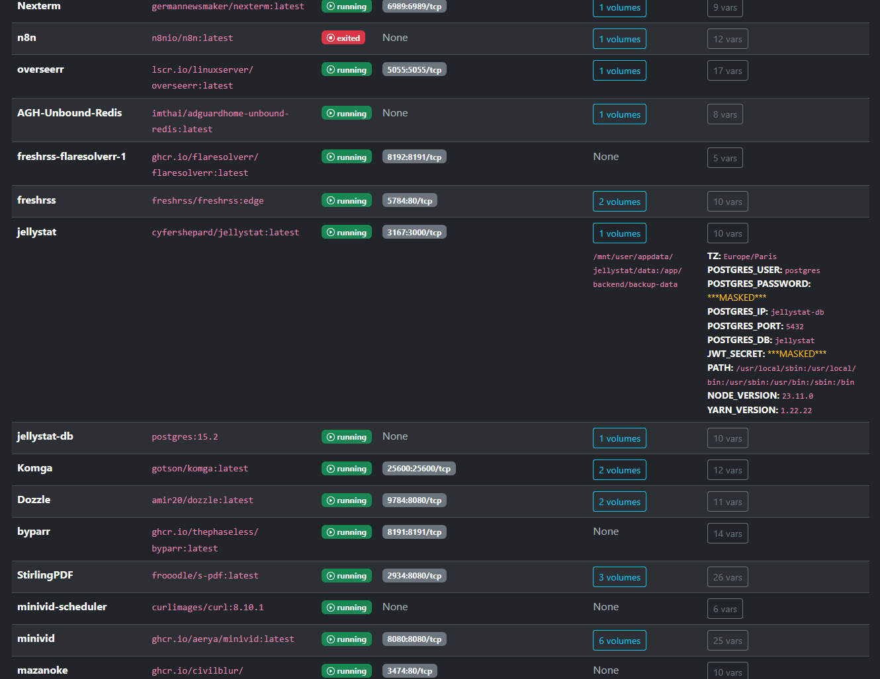Viewport: 880px width, 679px height.
Task: Expand overseerr's 17 vars
Action: point(728,71)
